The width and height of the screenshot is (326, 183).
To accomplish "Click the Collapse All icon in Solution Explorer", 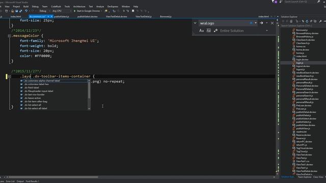I will [311, 21].
